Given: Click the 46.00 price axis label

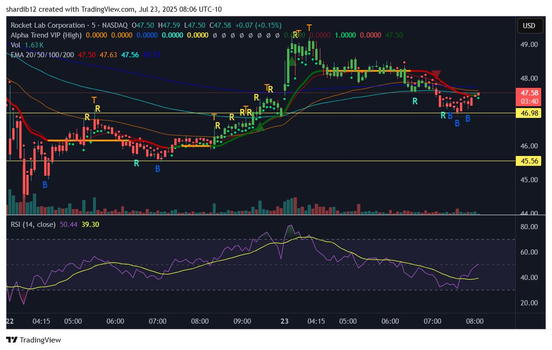Looking at the screenshot, I should click(x=529, y=146).
